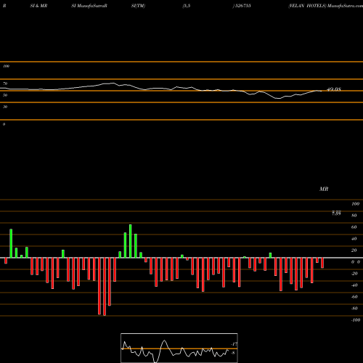Click the RSI axis '100' label beside the RSI line chart
363x363 pixels.
6,66
